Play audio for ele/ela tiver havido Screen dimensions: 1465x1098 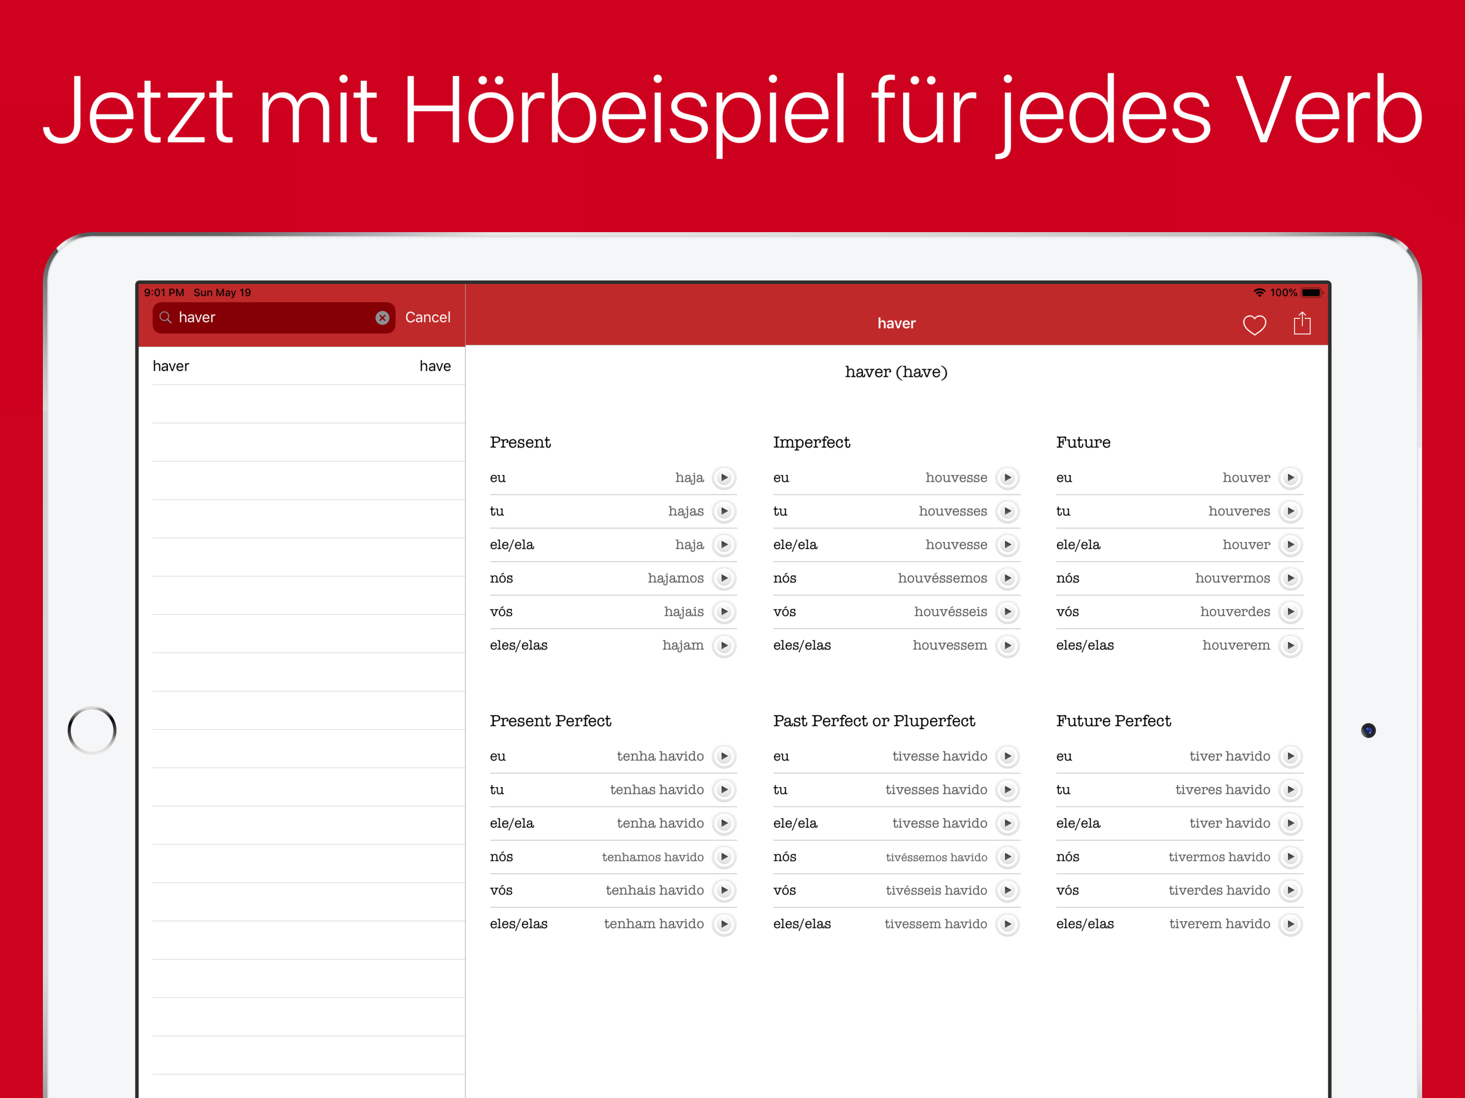coord(1291,824)
